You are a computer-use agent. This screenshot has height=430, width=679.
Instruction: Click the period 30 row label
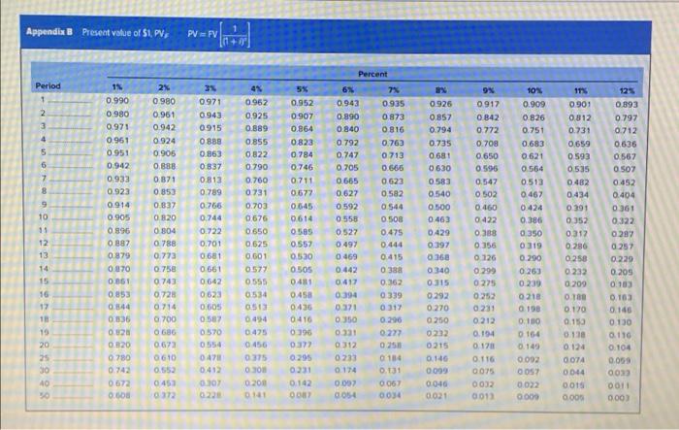coord(45,371)
